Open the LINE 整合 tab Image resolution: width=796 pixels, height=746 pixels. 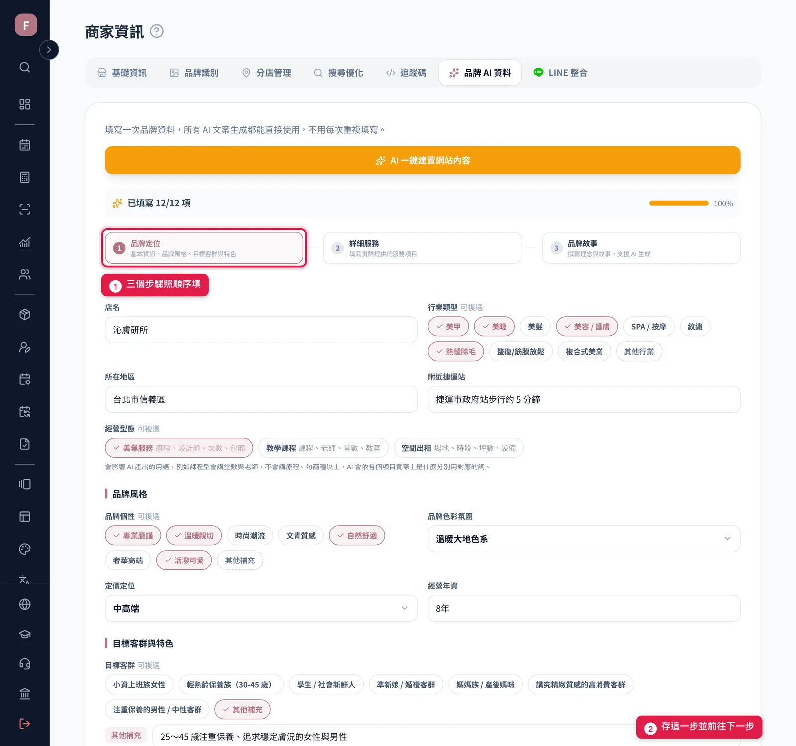(560, 73)
